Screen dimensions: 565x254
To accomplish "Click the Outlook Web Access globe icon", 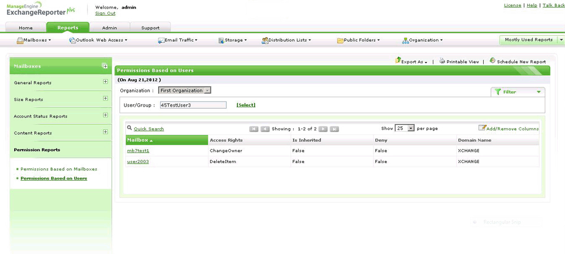I will (x=72, y=41).
